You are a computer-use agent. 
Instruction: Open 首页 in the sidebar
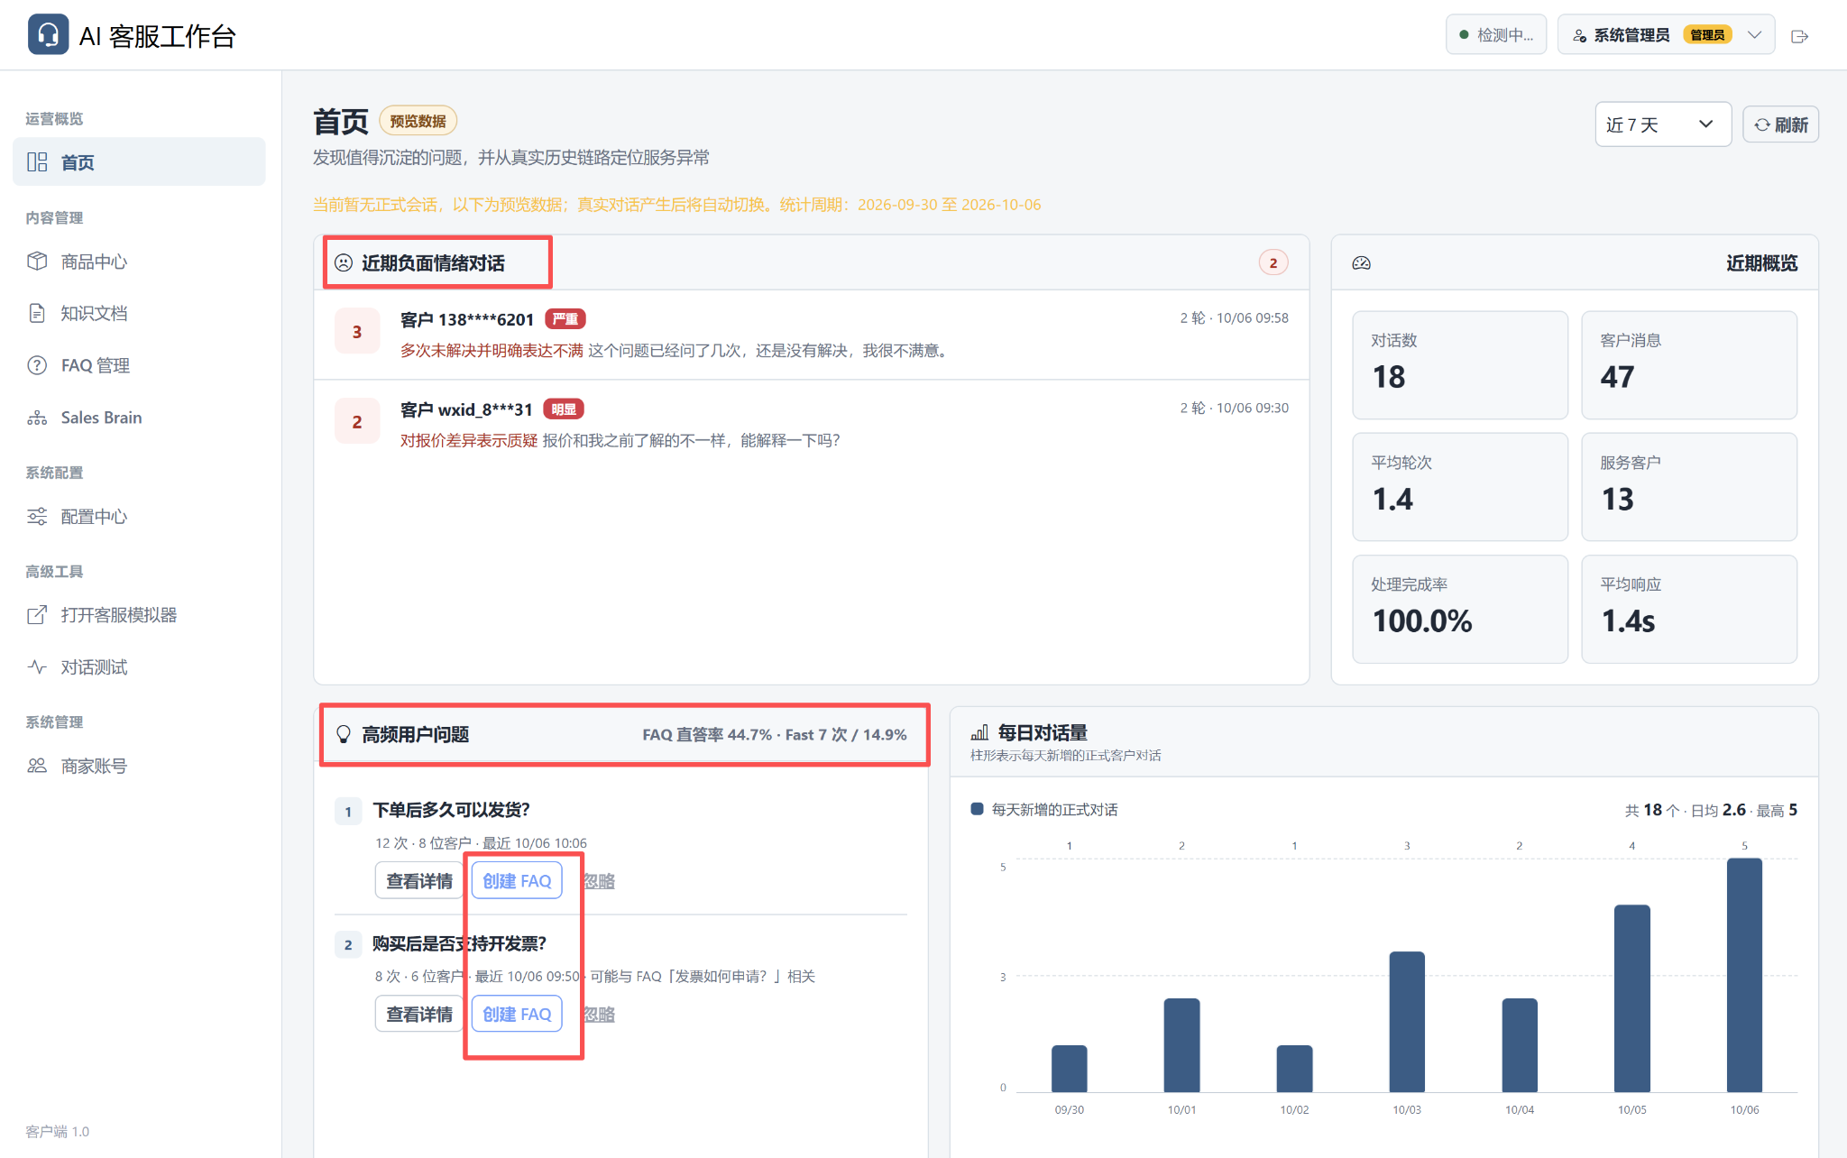[x=139, y=162]
